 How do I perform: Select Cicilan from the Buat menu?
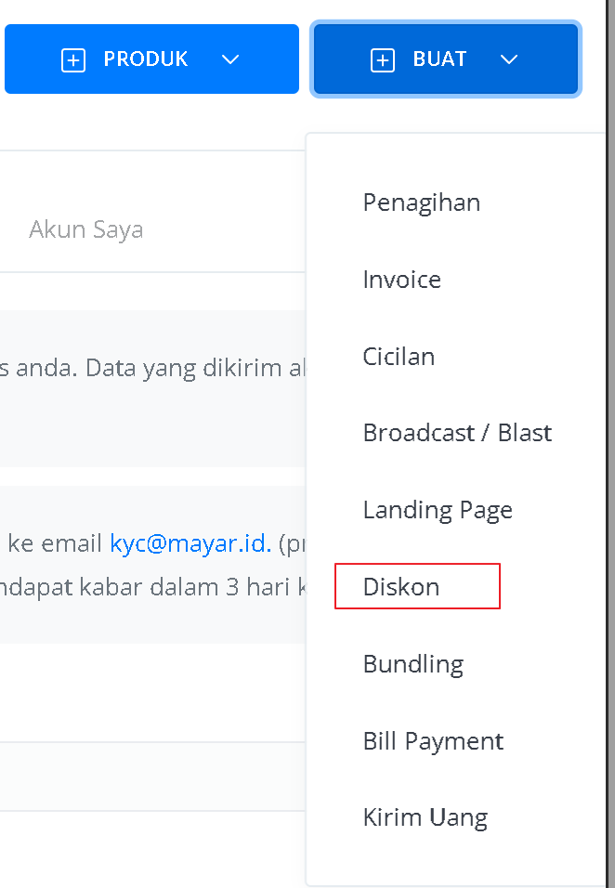tap(399, 357)
